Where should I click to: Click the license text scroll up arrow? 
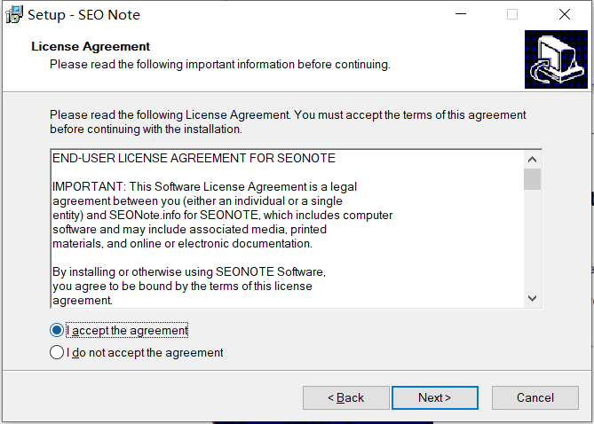[x=532, y=160]
